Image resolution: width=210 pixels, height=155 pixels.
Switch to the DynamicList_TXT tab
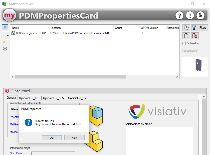[x=30, y=98]
